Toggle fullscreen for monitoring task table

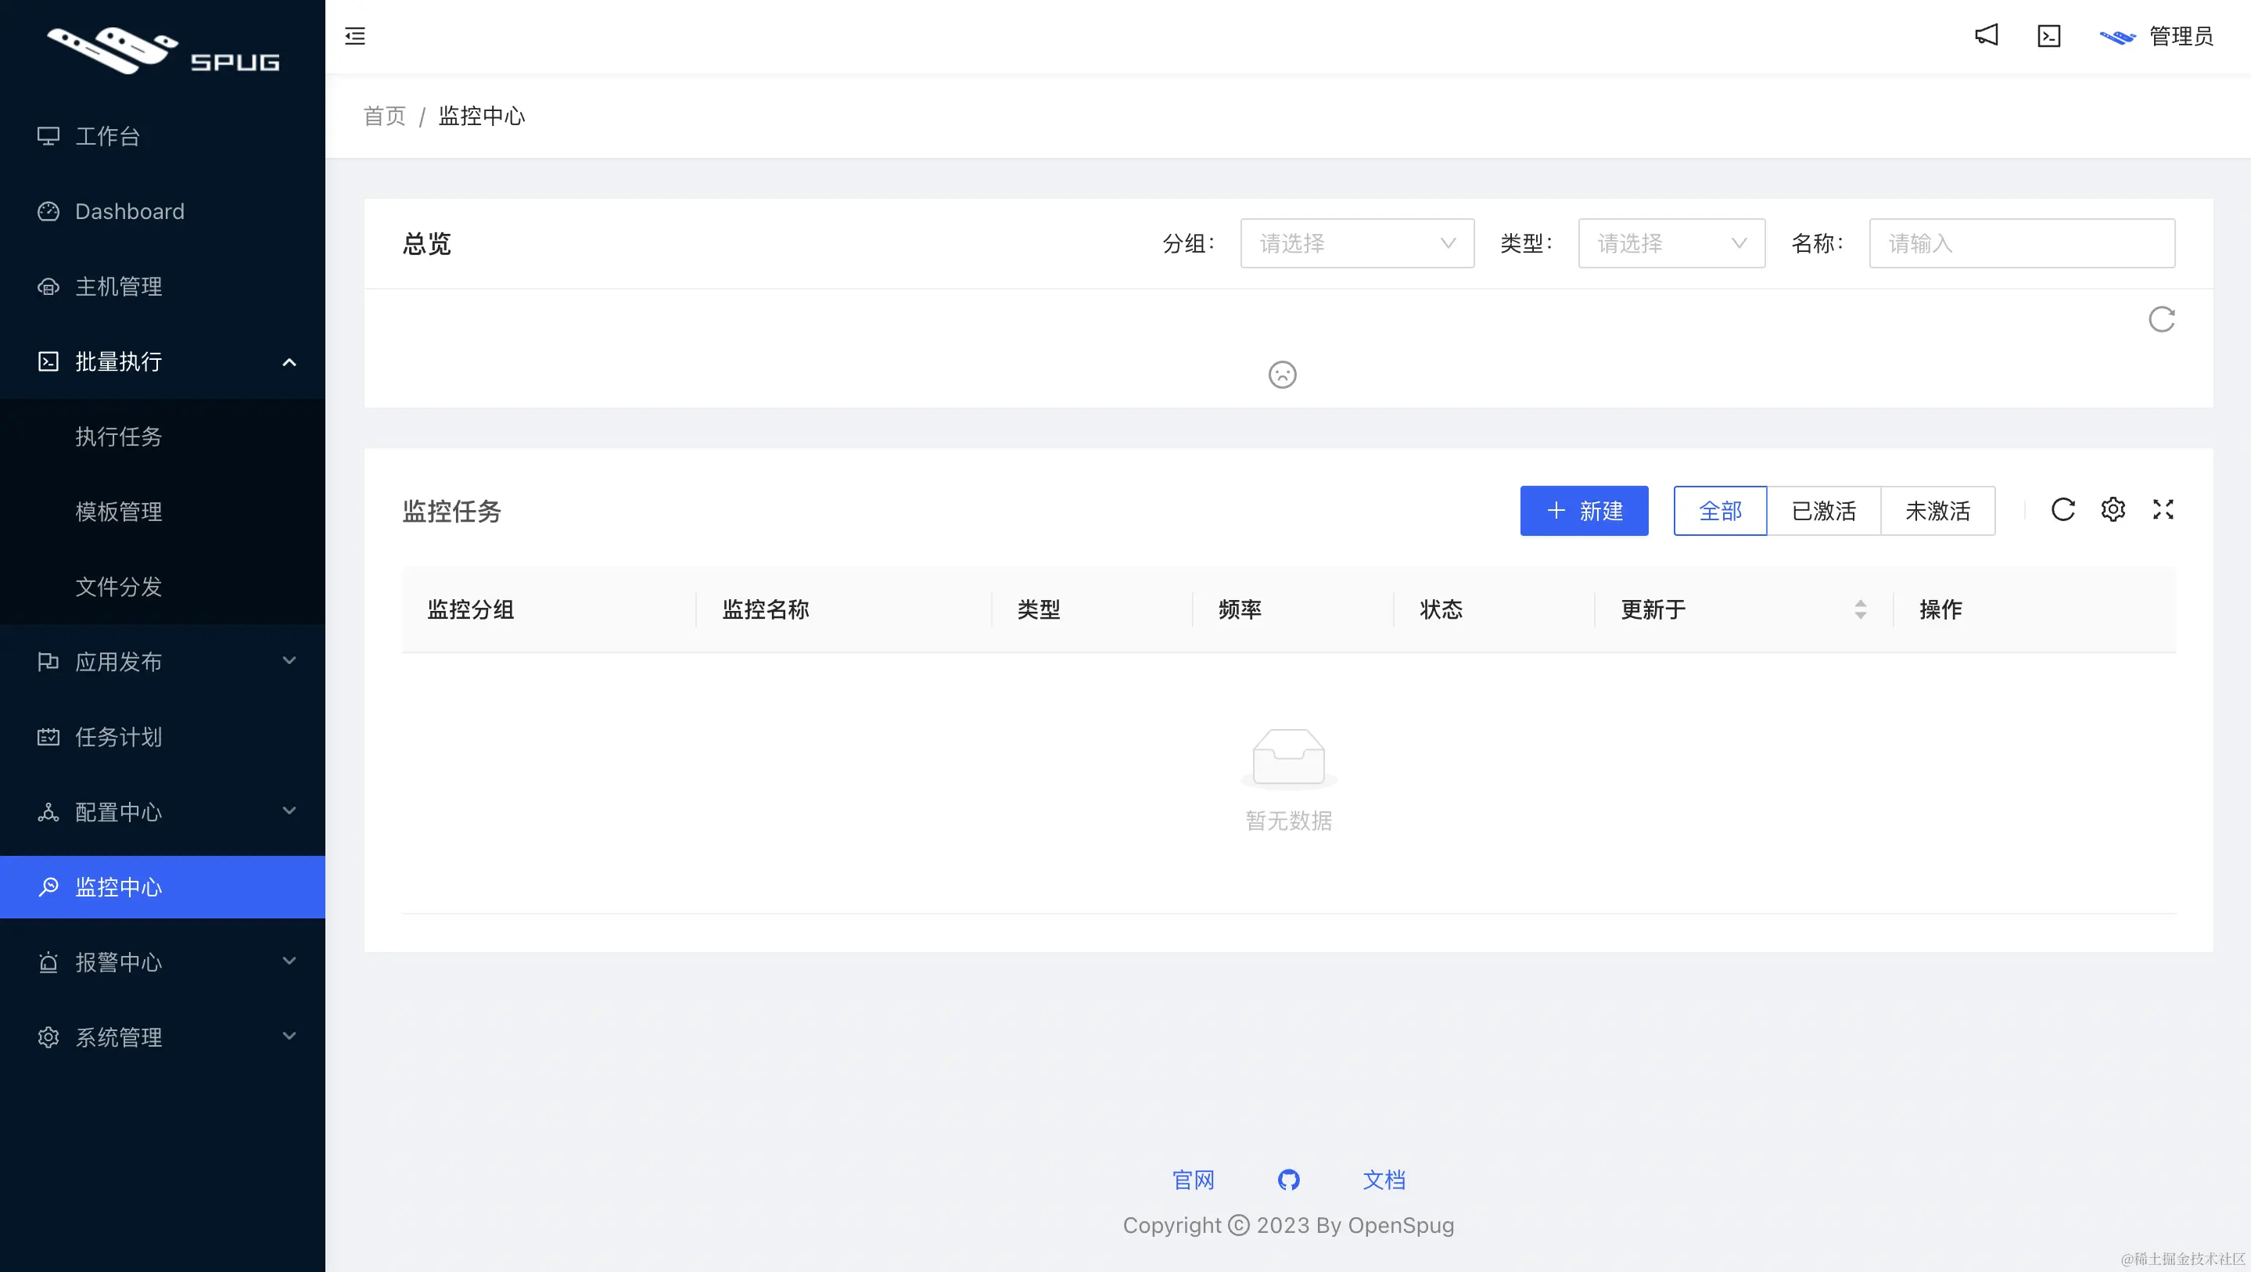click(x=2163, y=510)
